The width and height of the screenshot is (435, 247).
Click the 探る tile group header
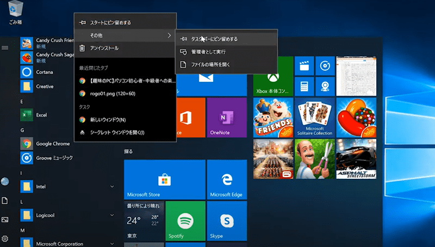click(128, 152)
